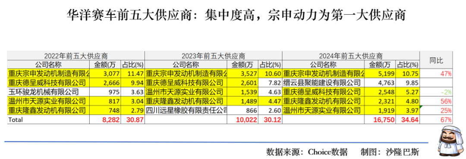Click the 9.85 percentage cell

pos(407,83)
